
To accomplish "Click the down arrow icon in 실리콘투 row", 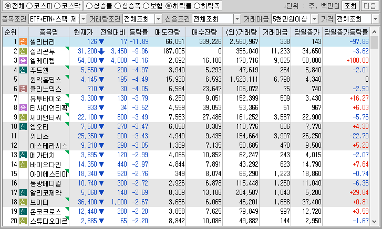I will (101, 51).
